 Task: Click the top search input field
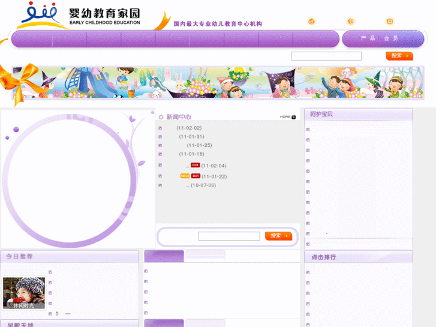[326, 56]
